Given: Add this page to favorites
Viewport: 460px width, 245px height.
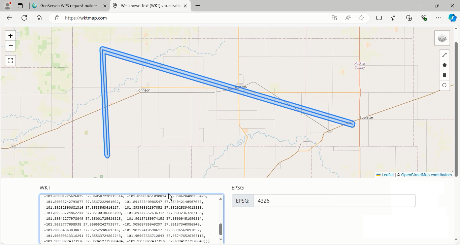Looking at the screenshot, I should pyautogui.click(x=361, y=18).
